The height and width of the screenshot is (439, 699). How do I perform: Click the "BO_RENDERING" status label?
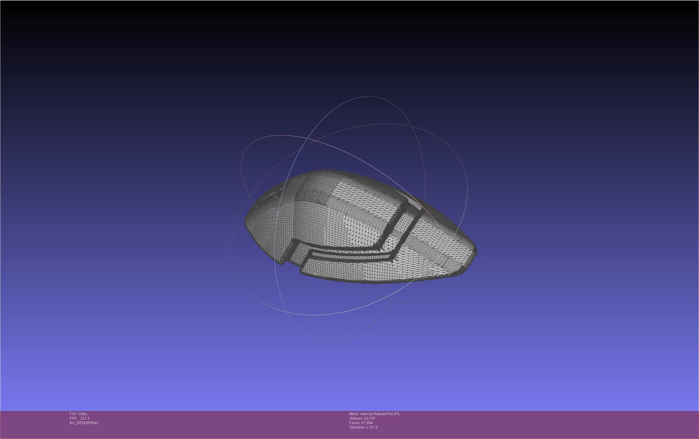point(84,423)
